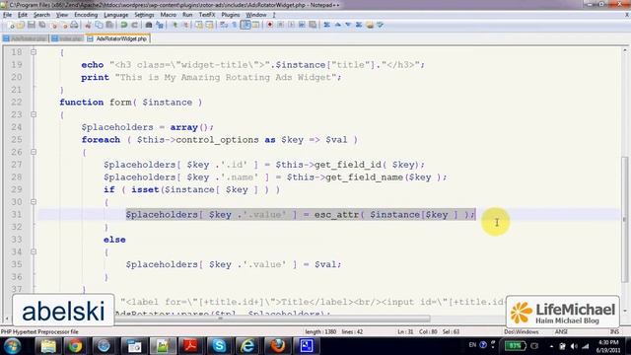This screenshot has width=631, height=355.
Task: Start macro recording with red dot icon
Action: point(269,25)
